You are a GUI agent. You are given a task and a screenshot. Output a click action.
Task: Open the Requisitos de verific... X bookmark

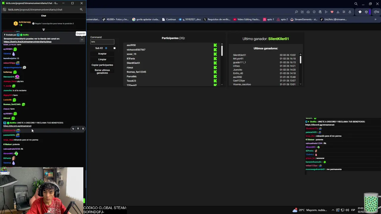[217, 19]
